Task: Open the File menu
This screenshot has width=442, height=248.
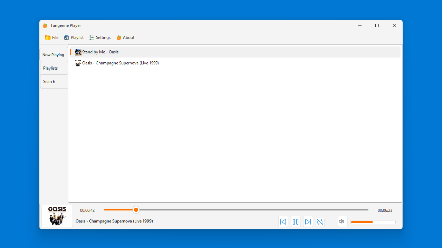Action: [x=52, y=38]
